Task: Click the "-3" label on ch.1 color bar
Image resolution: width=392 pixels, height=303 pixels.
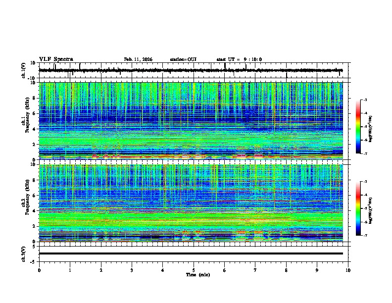Action: 365,100
